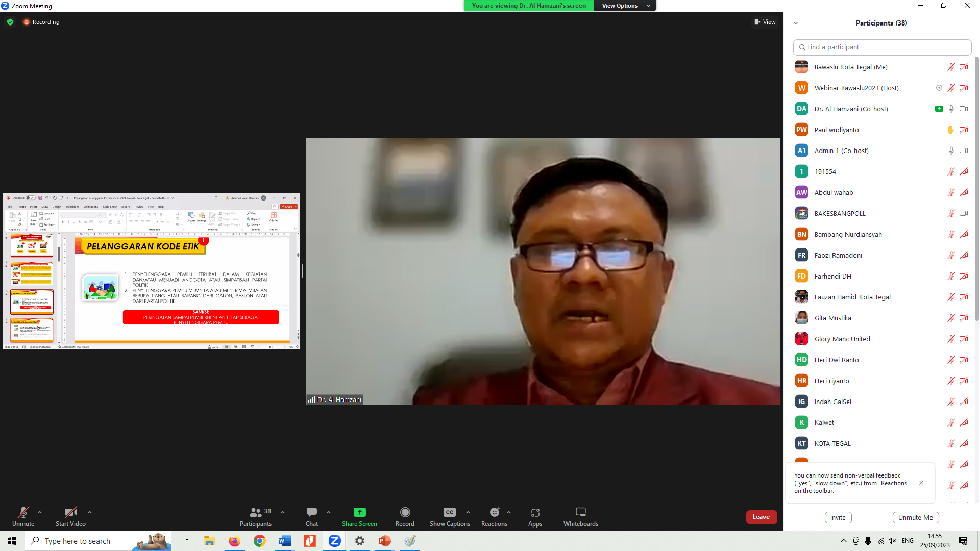Click the Whiteboards icon
The image size is (980, 551).
click(580, 512)
